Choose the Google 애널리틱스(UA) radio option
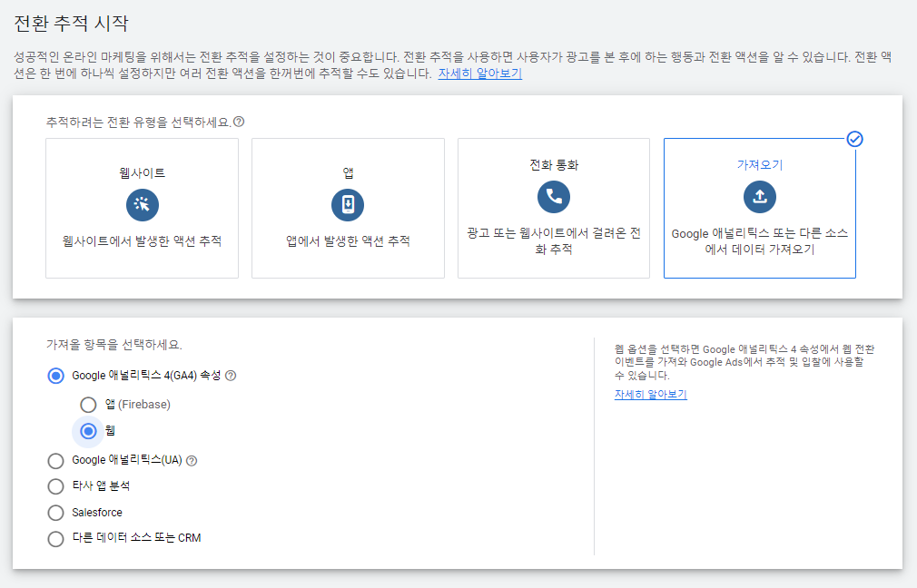Viewport: 917px width, 588px height. pyautogui.click(x=55, y=461)
